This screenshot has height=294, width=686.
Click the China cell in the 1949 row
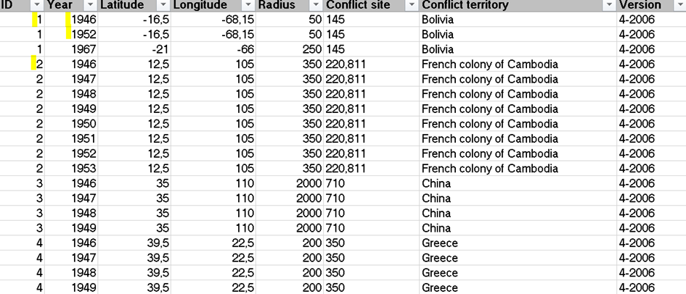pyautogui.click(x=518, y=228)
